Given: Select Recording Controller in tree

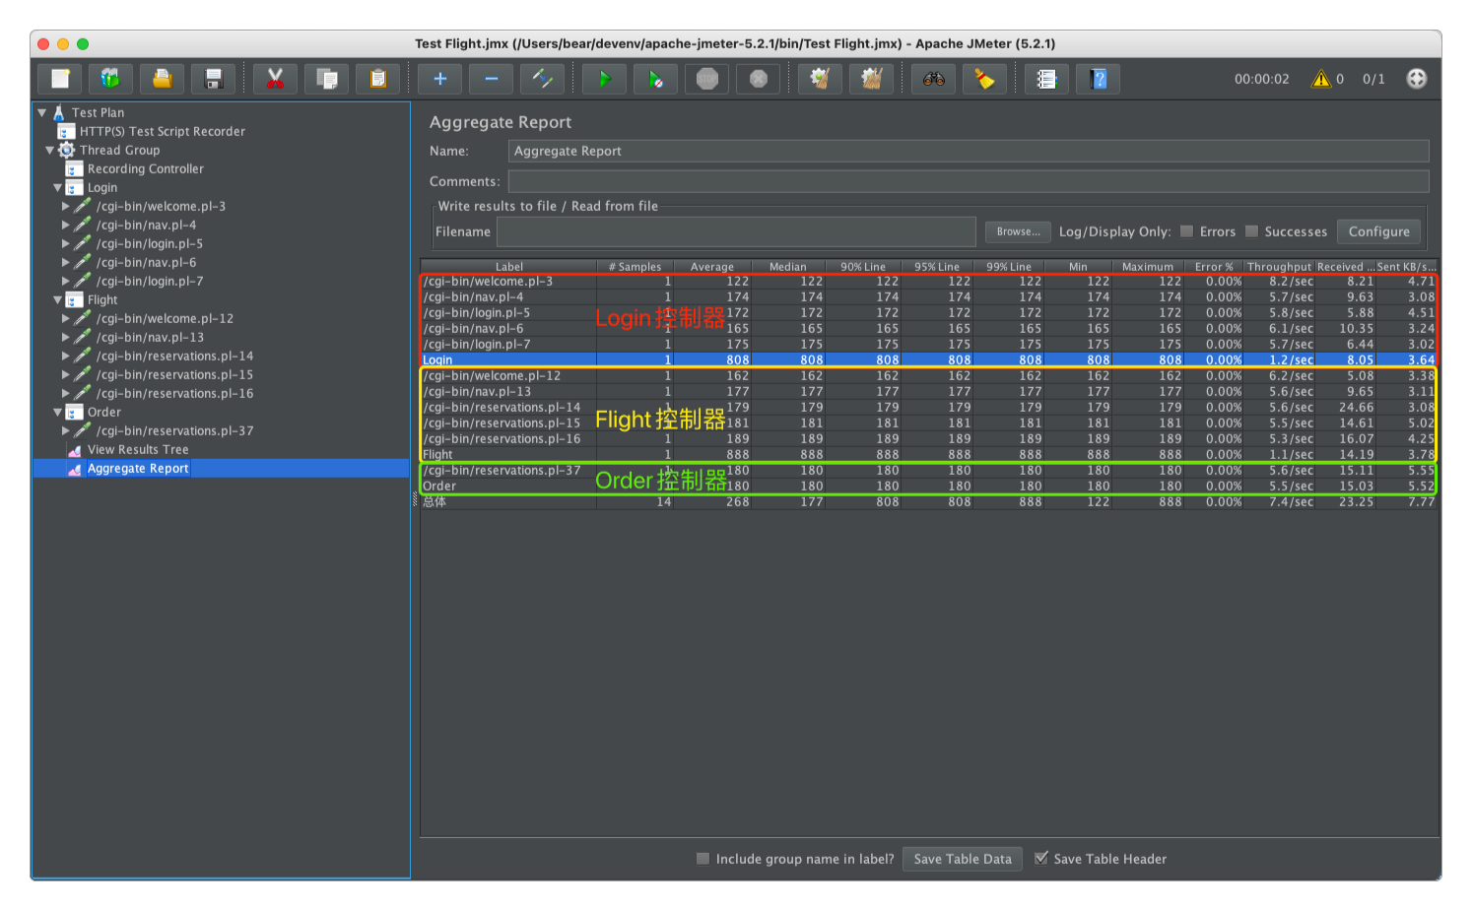Looking at the screenshot, I should [145, 168].
